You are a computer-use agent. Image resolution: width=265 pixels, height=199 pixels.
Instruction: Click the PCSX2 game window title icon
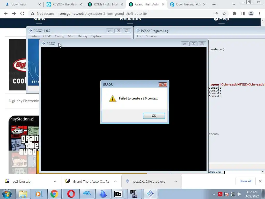click(x=43, y=44)
